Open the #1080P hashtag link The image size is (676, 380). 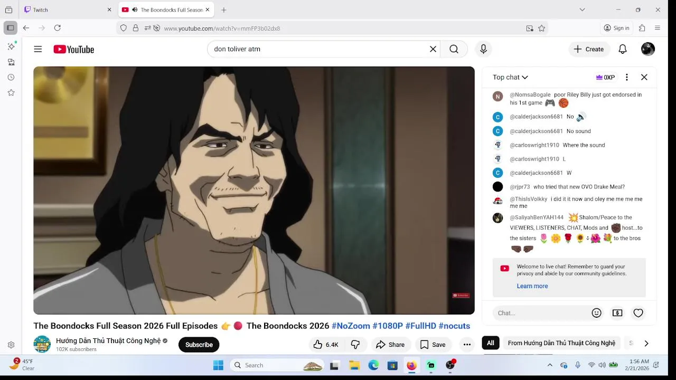(388, 326)
